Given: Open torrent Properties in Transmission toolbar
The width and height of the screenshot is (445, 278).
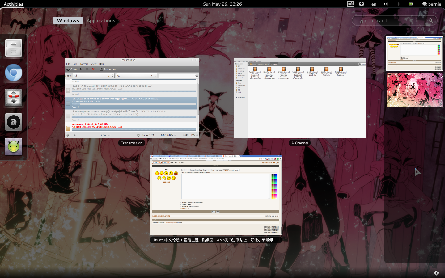Looking at the screenshot, I should pos(108,69).
